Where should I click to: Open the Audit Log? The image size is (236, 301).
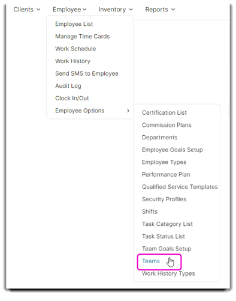(68, 86)
